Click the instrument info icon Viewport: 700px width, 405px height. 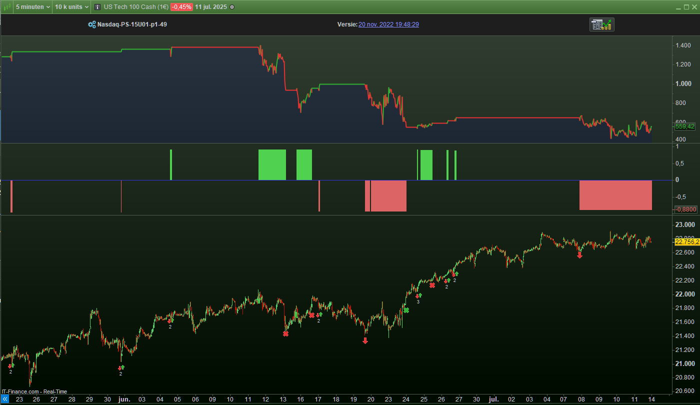click(97, 7)
